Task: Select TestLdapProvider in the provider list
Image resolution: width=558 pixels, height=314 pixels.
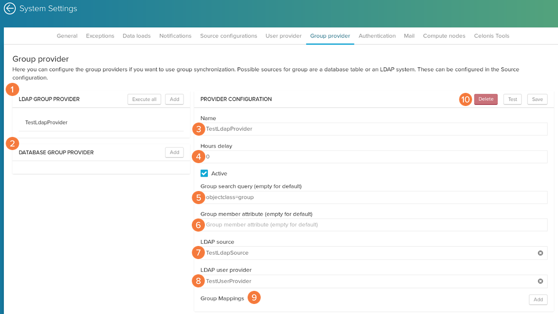Action: coord(46,123)
